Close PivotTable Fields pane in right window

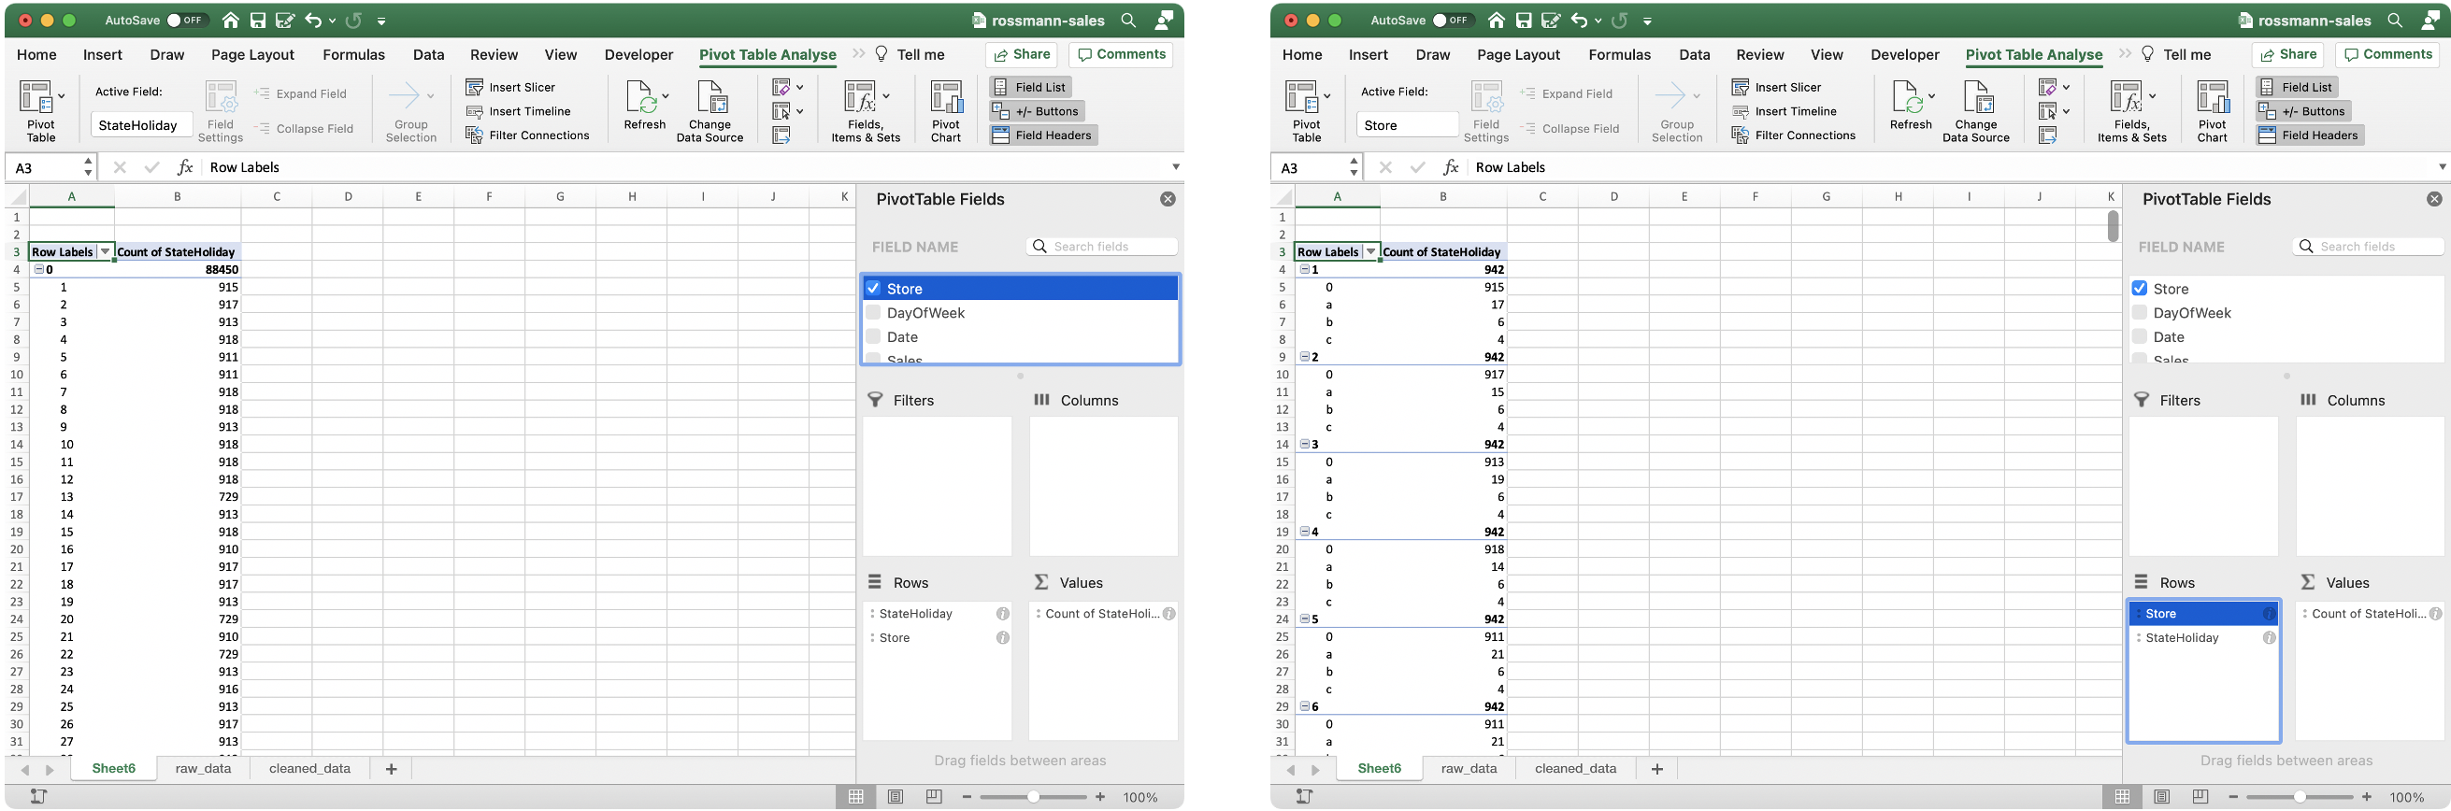[2434, 199]
